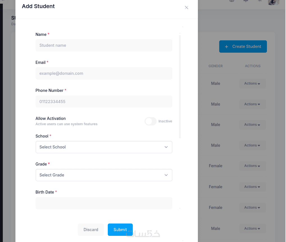Image resolution: width=286 pixels, height=242 pixels.
Task: Expand the Select Grade dropdown
Action: point(104,175)
